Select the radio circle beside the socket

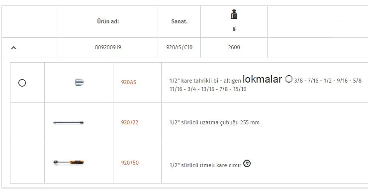click(22, 83)
